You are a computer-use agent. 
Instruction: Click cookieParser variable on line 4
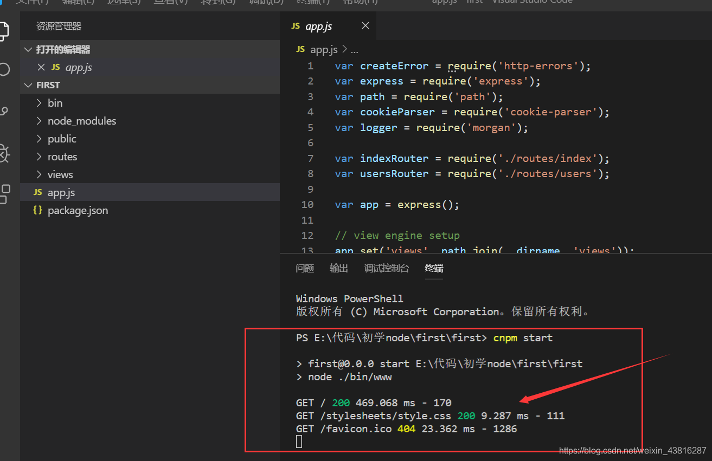[x=397, y=112]
